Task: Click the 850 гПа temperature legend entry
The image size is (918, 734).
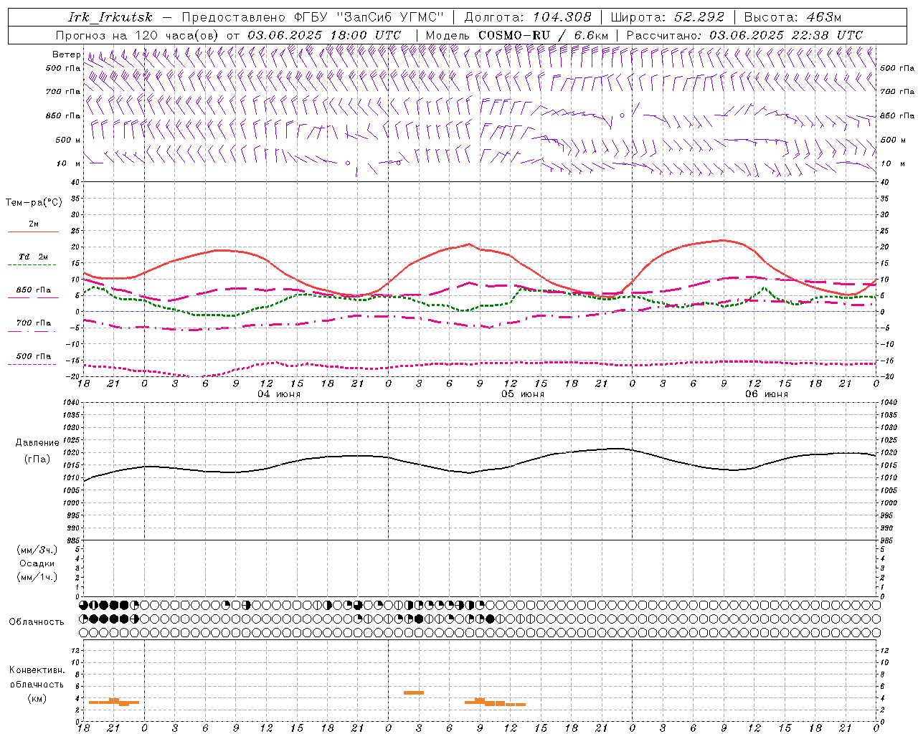Action: coord(34,290)
